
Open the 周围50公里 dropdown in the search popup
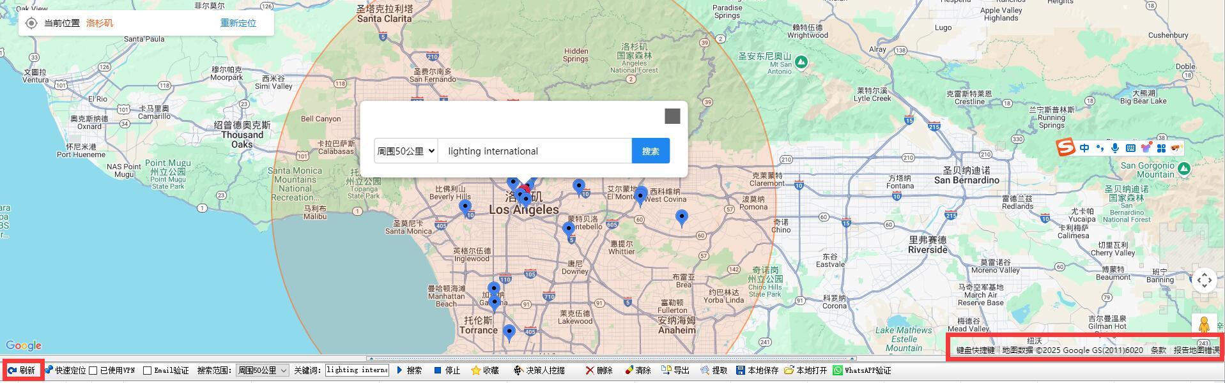406,151
